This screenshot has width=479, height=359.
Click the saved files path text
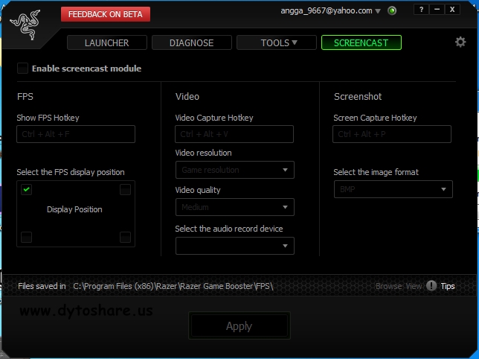[x=173, y=286]
